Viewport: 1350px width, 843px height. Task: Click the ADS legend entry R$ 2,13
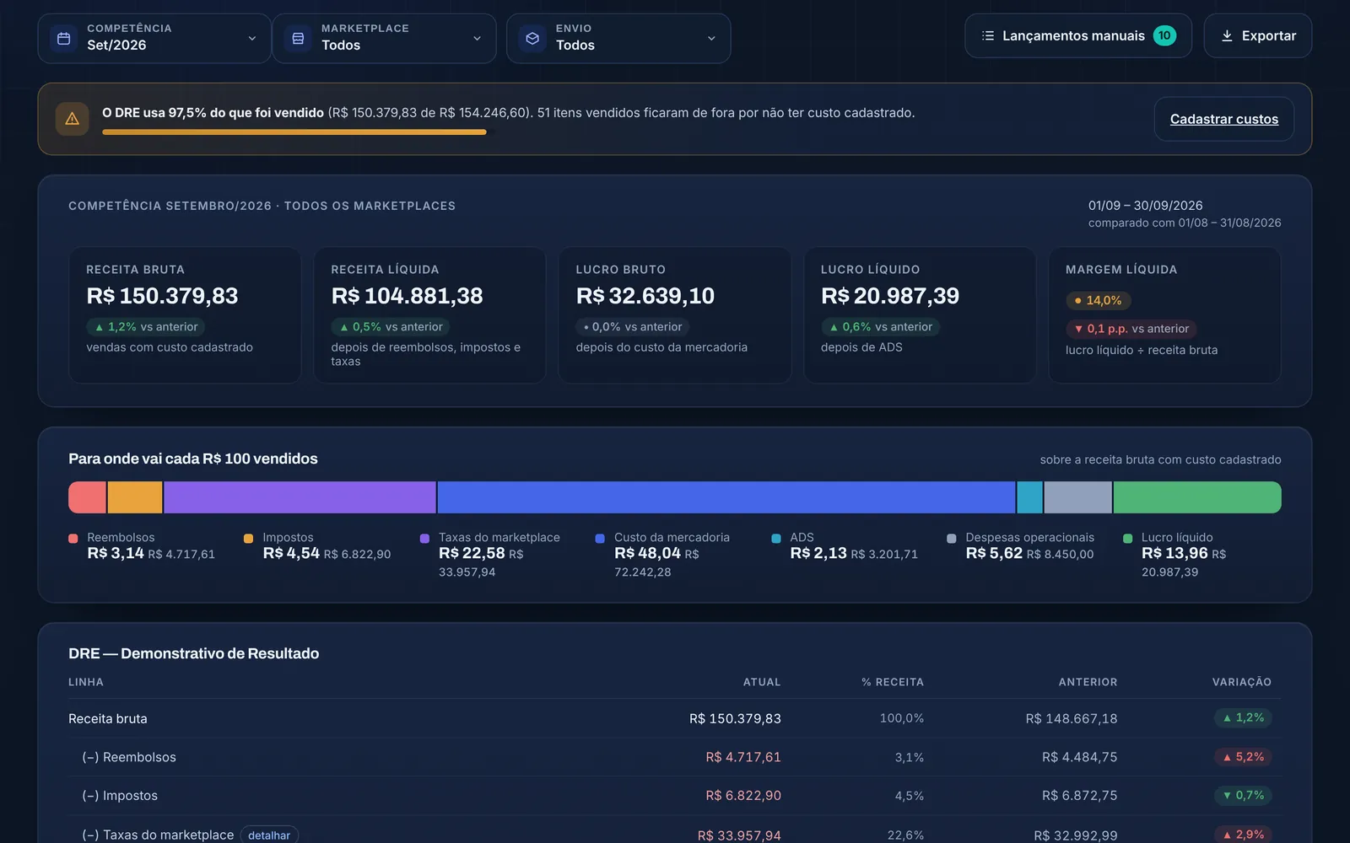845,546
